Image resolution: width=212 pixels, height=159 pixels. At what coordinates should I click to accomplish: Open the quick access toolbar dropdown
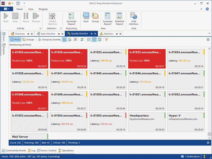click(x=24, y=3)
